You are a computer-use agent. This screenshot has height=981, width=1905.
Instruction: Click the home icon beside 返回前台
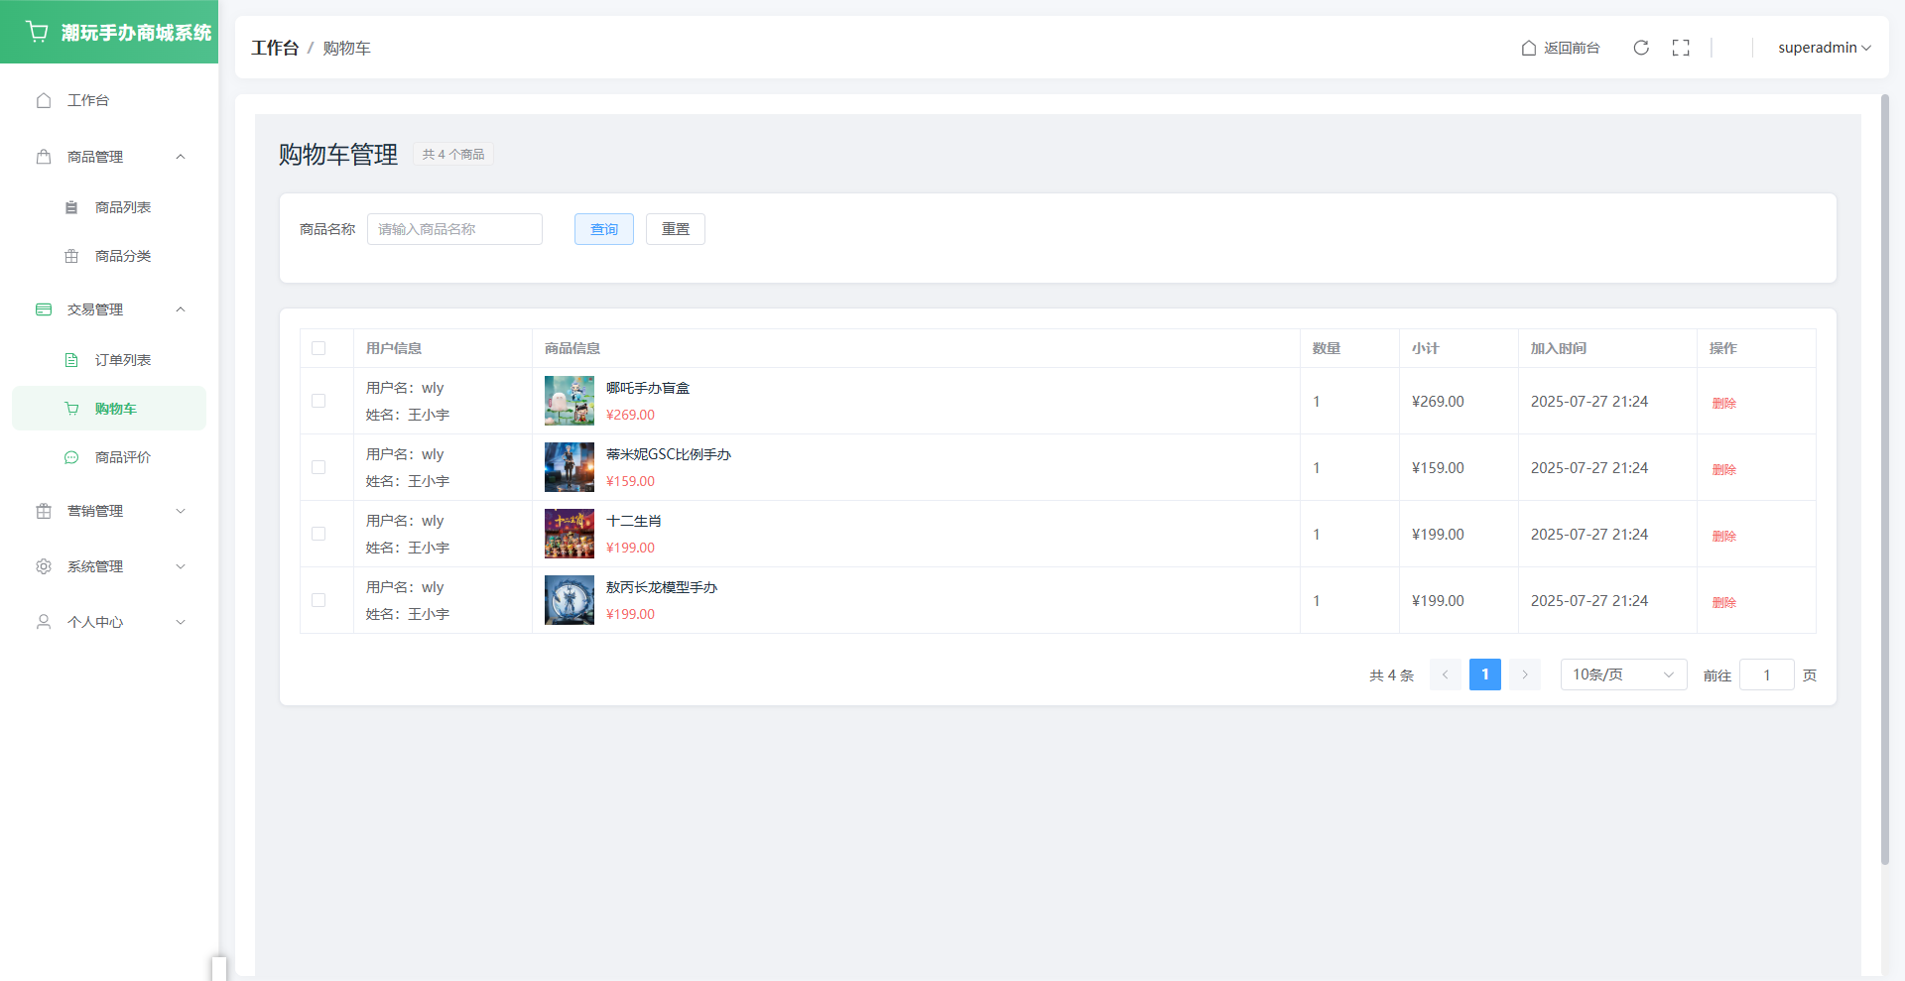tap(1529, 48)
